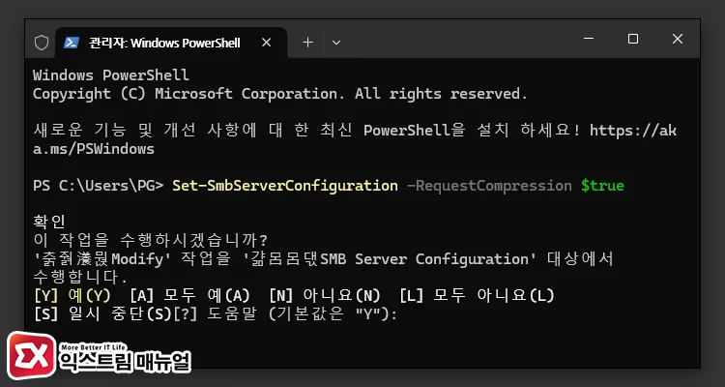Click the PS C:\Users\PG> prompt
This screenshot has height=387, width=725.
coord(98,186)
